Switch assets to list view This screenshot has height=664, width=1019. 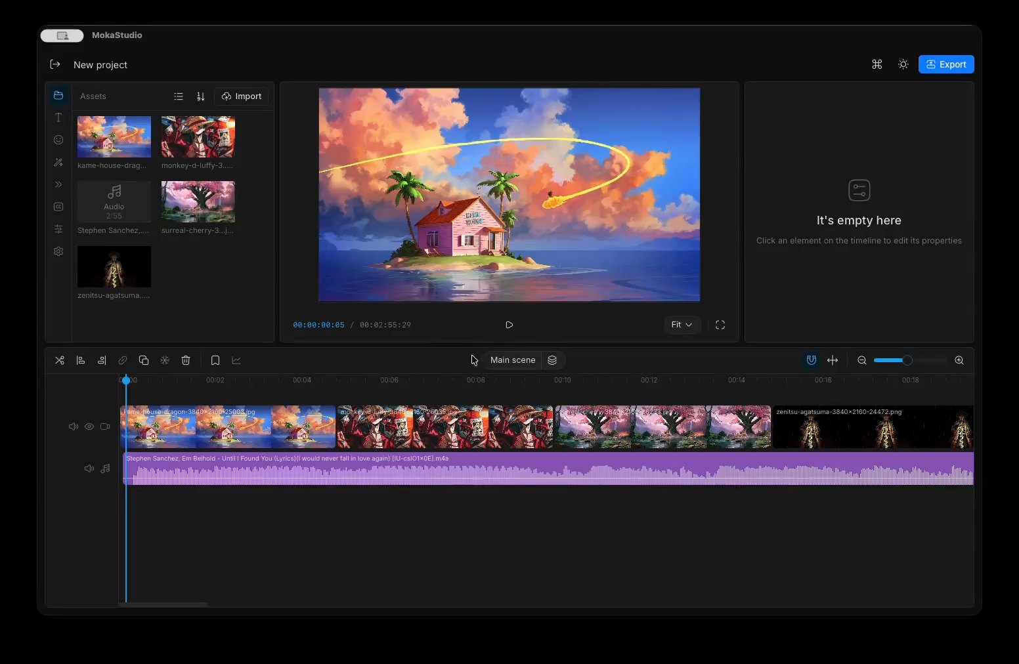tap(179, 96)
